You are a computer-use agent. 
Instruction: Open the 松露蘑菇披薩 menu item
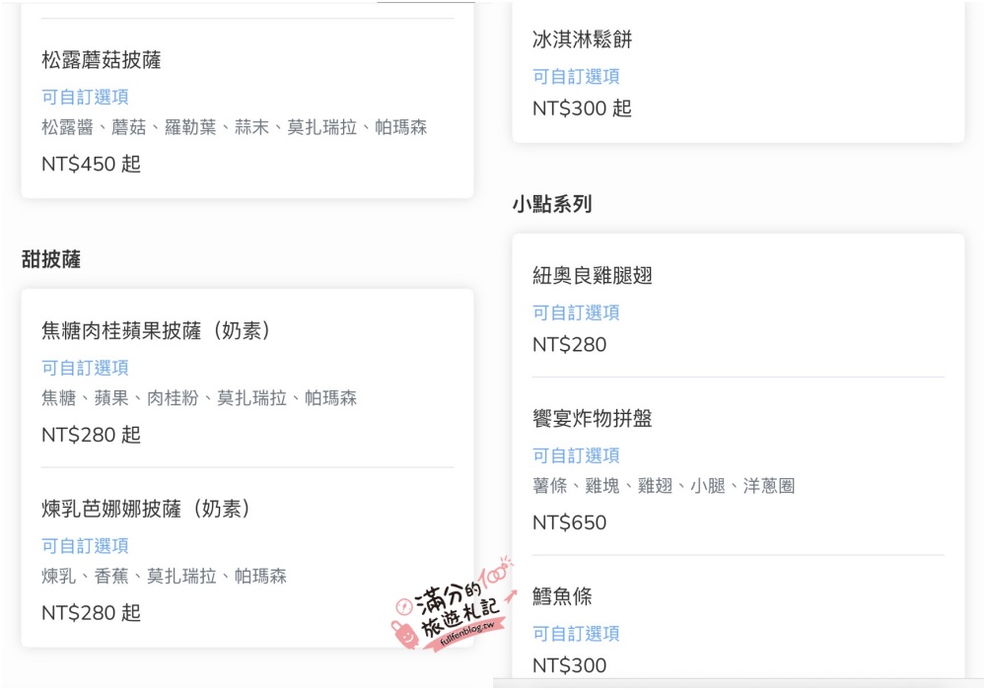(102, 60)
